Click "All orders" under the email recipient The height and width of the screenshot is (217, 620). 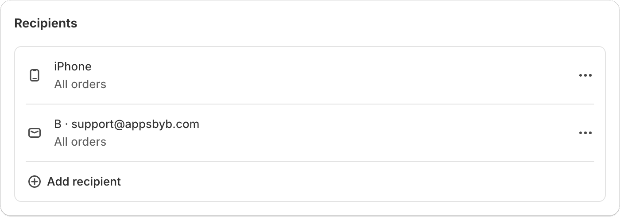(80, 142)
